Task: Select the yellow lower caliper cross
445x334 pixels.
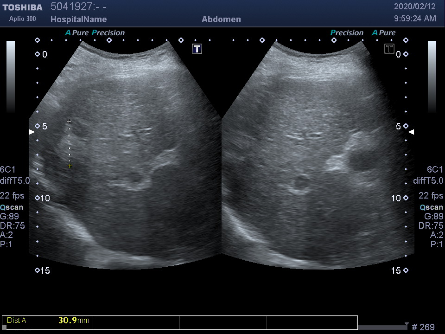Action: tap(70, 166)
